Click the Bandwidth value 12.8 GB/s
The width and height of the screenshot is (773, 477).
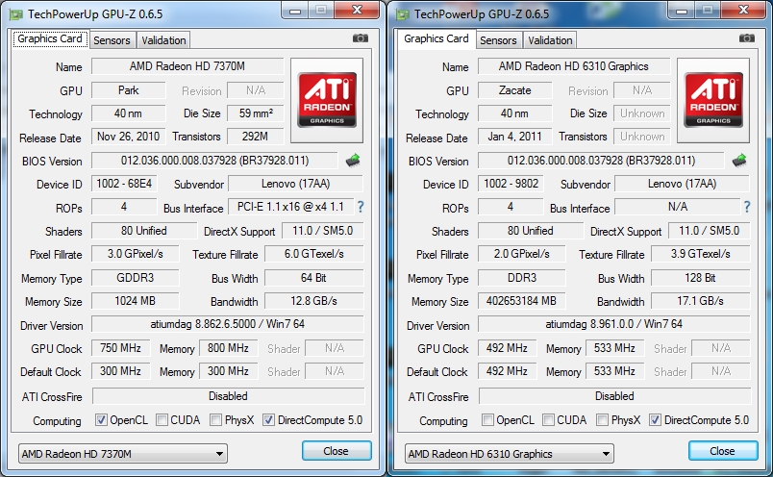click(x=314, y=301)
